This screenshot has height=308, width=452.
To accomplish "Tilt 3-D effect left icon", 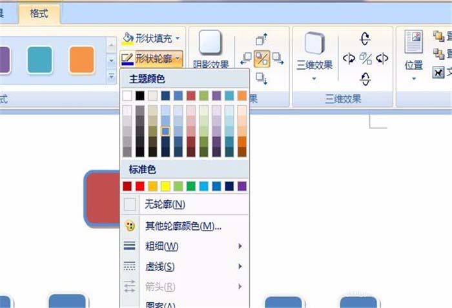I will 349,59.
